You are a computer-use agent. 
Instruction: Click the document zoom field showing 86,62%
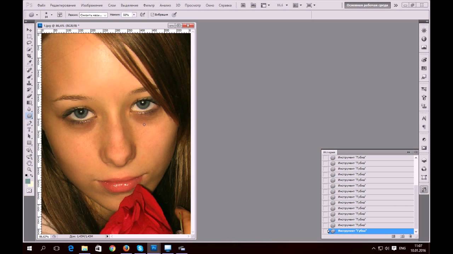pyautogui.click(x=44, y=236)
